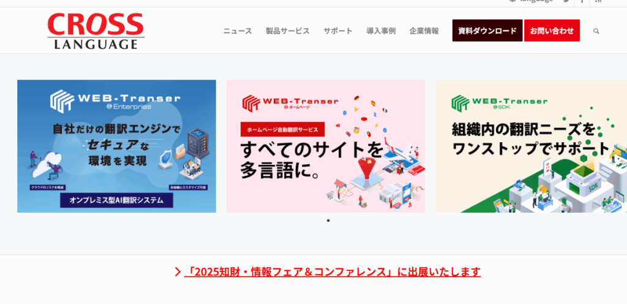Open the blue WEB-Transer Enterprise banner
This screenshot has width=627, height=304.
(x=116, y=146)
